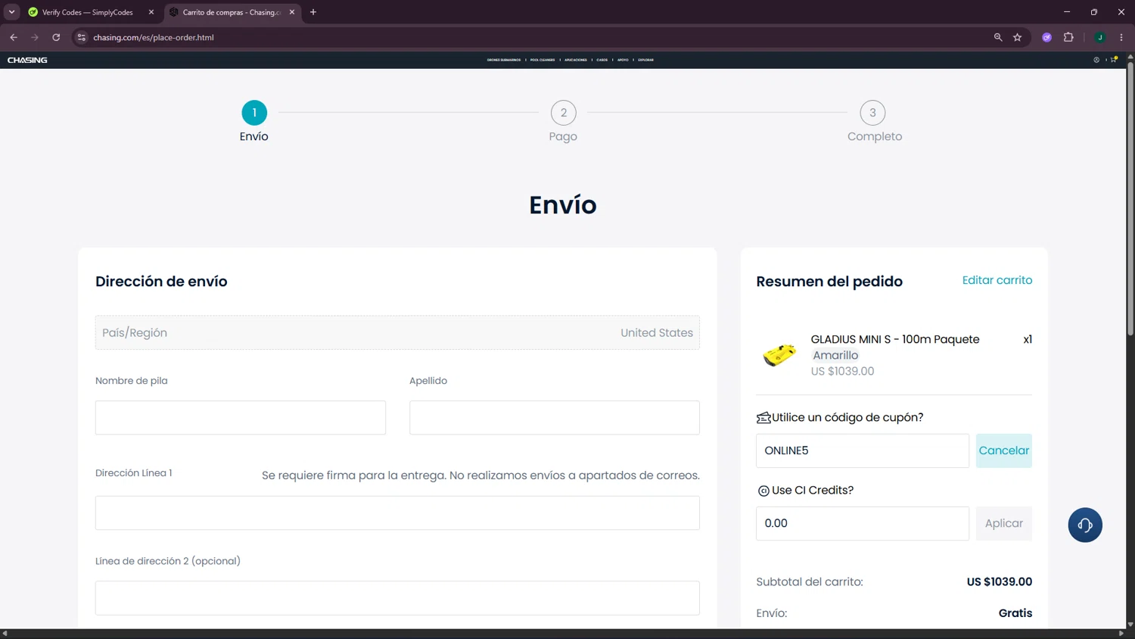Screen dimensions: 1135x639
Task: Click the page vertical scrollbar
Action: [1130, 199]
